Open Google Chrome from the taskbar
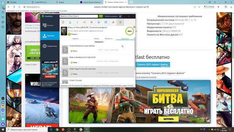 pyautogui.click(x=57, y=129)
